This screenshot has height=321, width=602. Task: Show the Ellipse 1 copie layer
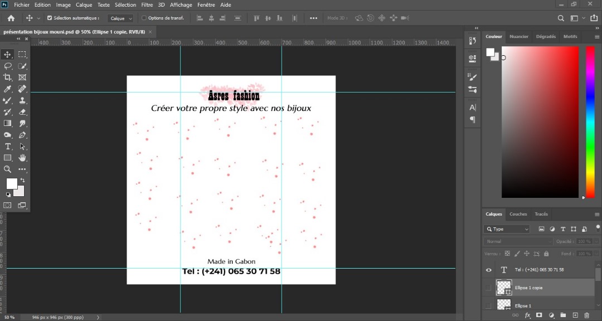489,288
